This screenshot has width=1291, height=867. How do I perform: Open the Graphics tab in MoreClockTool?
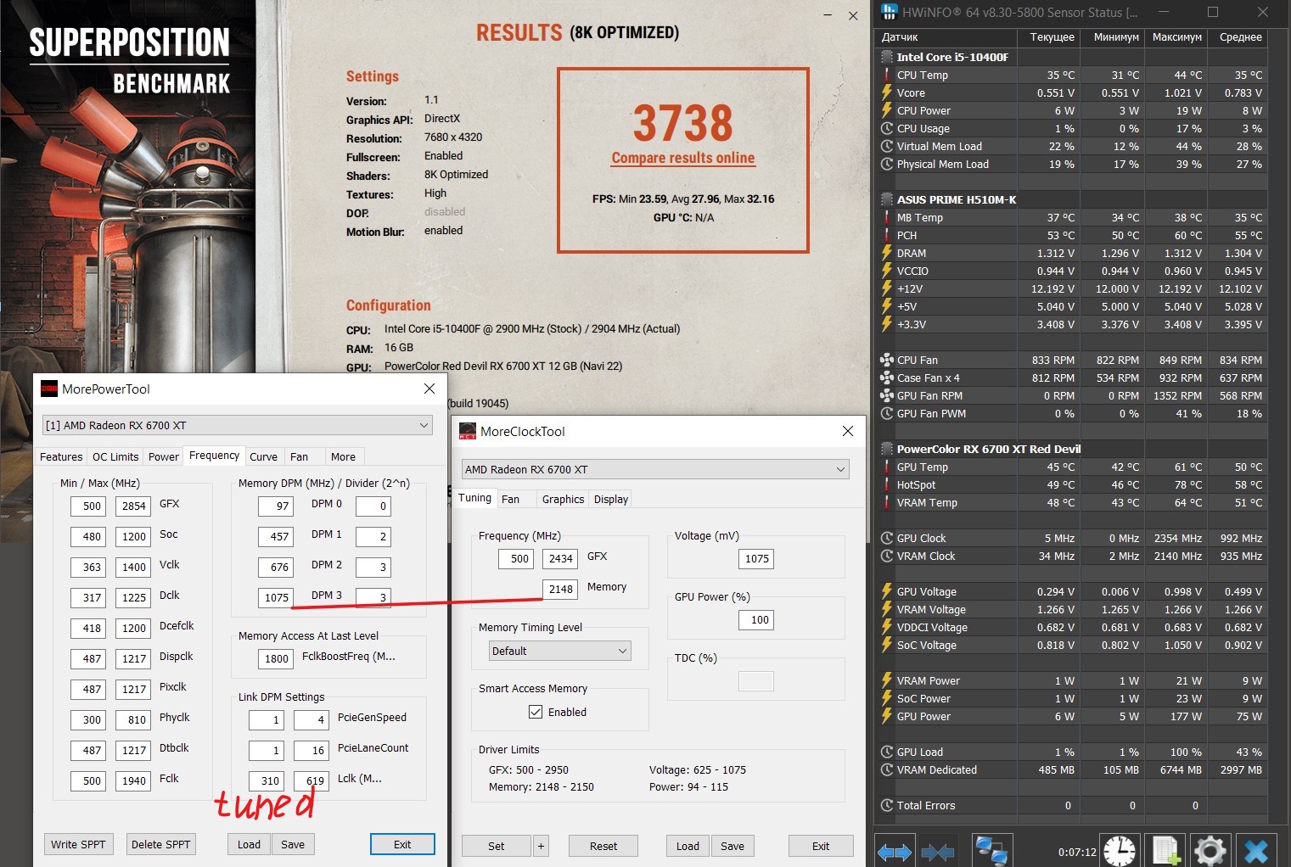point(563,499)
